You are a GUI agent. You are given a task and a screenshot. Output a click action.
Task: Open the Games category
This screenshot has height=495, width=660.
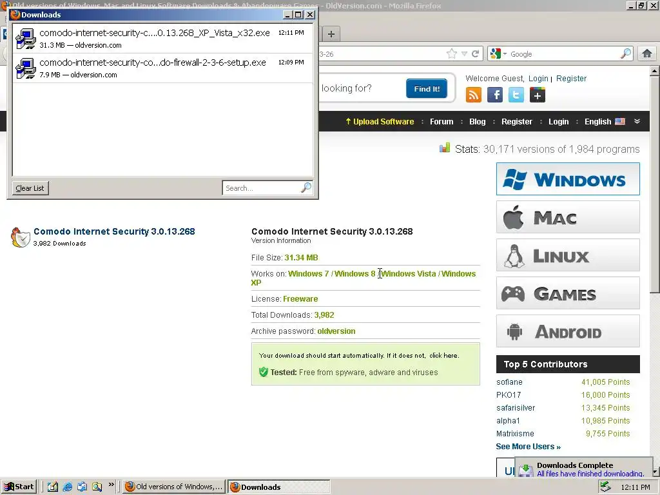(x=568, y=293)
